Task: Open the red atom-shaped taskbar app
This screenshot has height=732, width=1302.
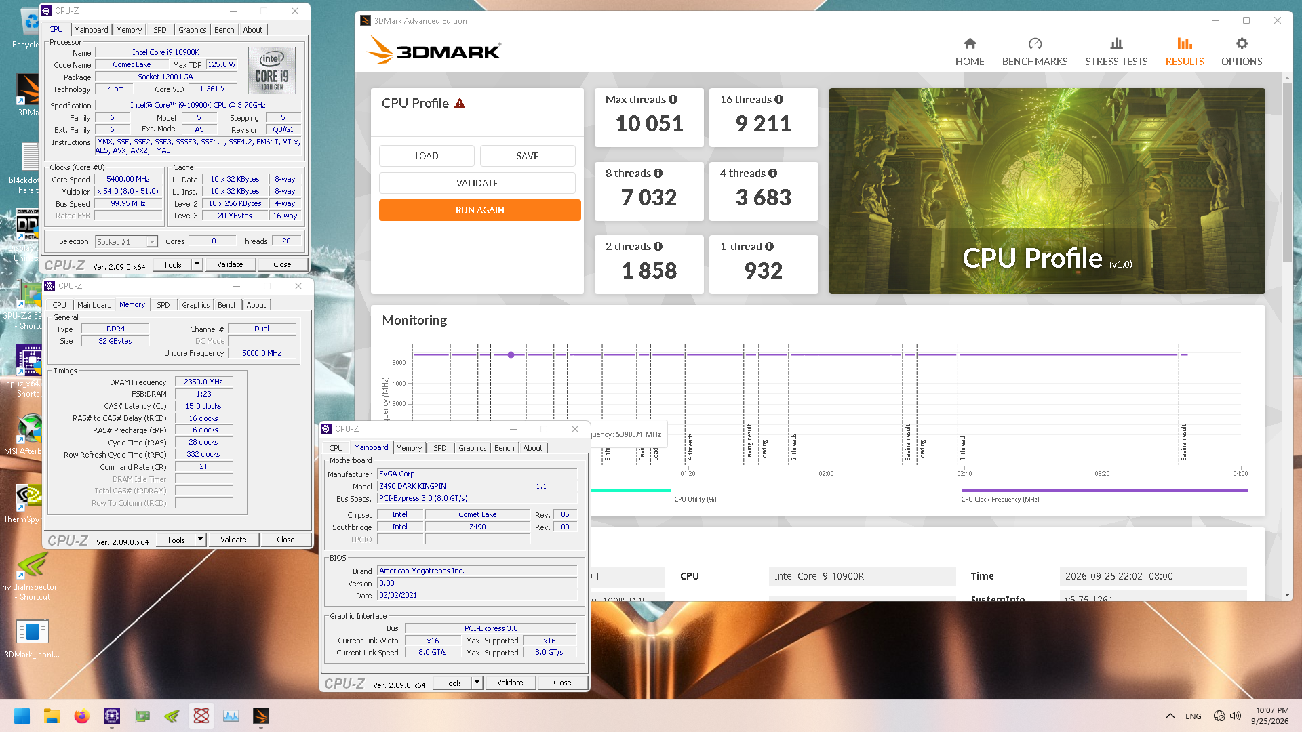Action: click(x=201, y=716)
